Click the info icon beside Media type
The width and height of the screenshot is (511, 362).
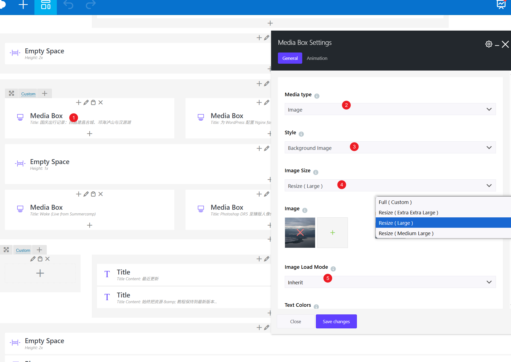317,96
